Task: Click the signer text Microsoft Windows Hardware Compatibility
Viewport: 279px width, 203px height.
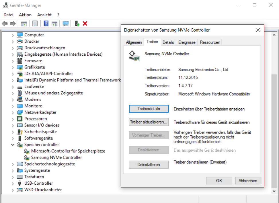Action: click(214, 94)
